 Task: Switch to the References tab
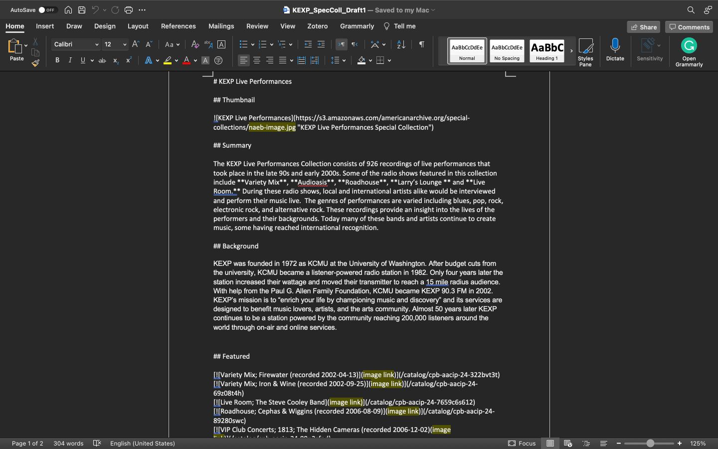pyautogui.click(x=178, y=26)
